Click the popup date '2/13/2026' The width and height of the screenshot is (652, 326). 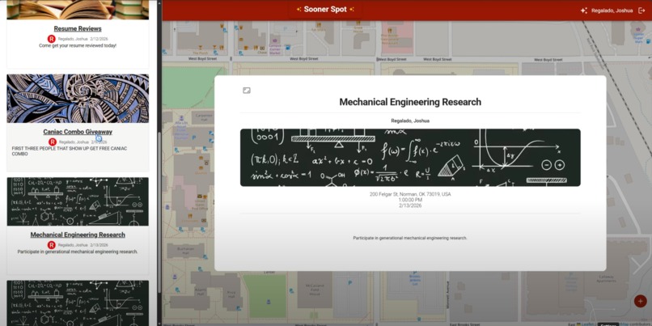point(410,205)
